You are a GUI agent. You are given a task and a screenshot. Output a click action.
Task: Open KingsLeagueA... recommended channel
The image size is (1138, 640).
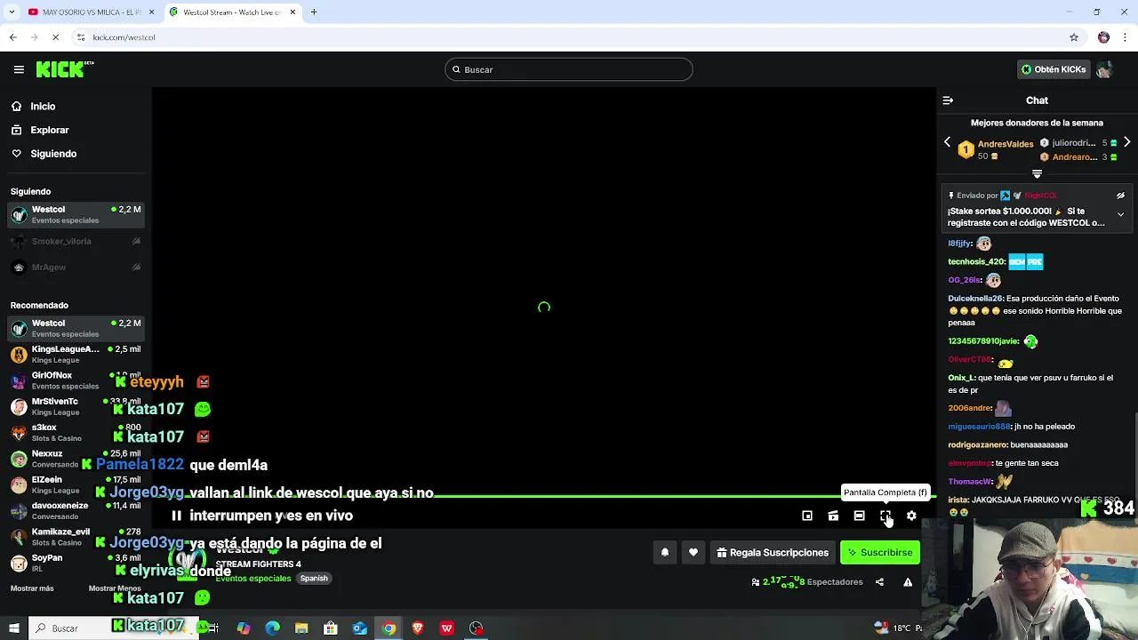click(76, 354)
